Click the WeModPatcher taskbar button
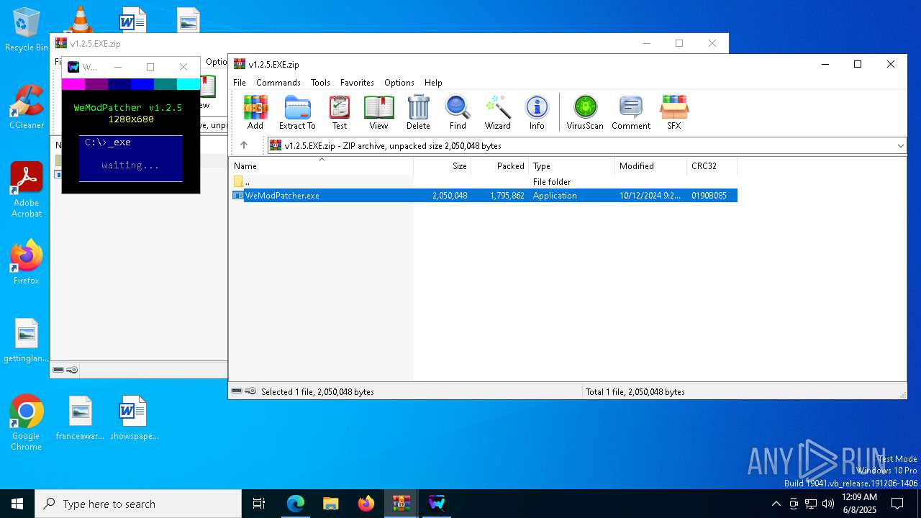 click(437, 504)
